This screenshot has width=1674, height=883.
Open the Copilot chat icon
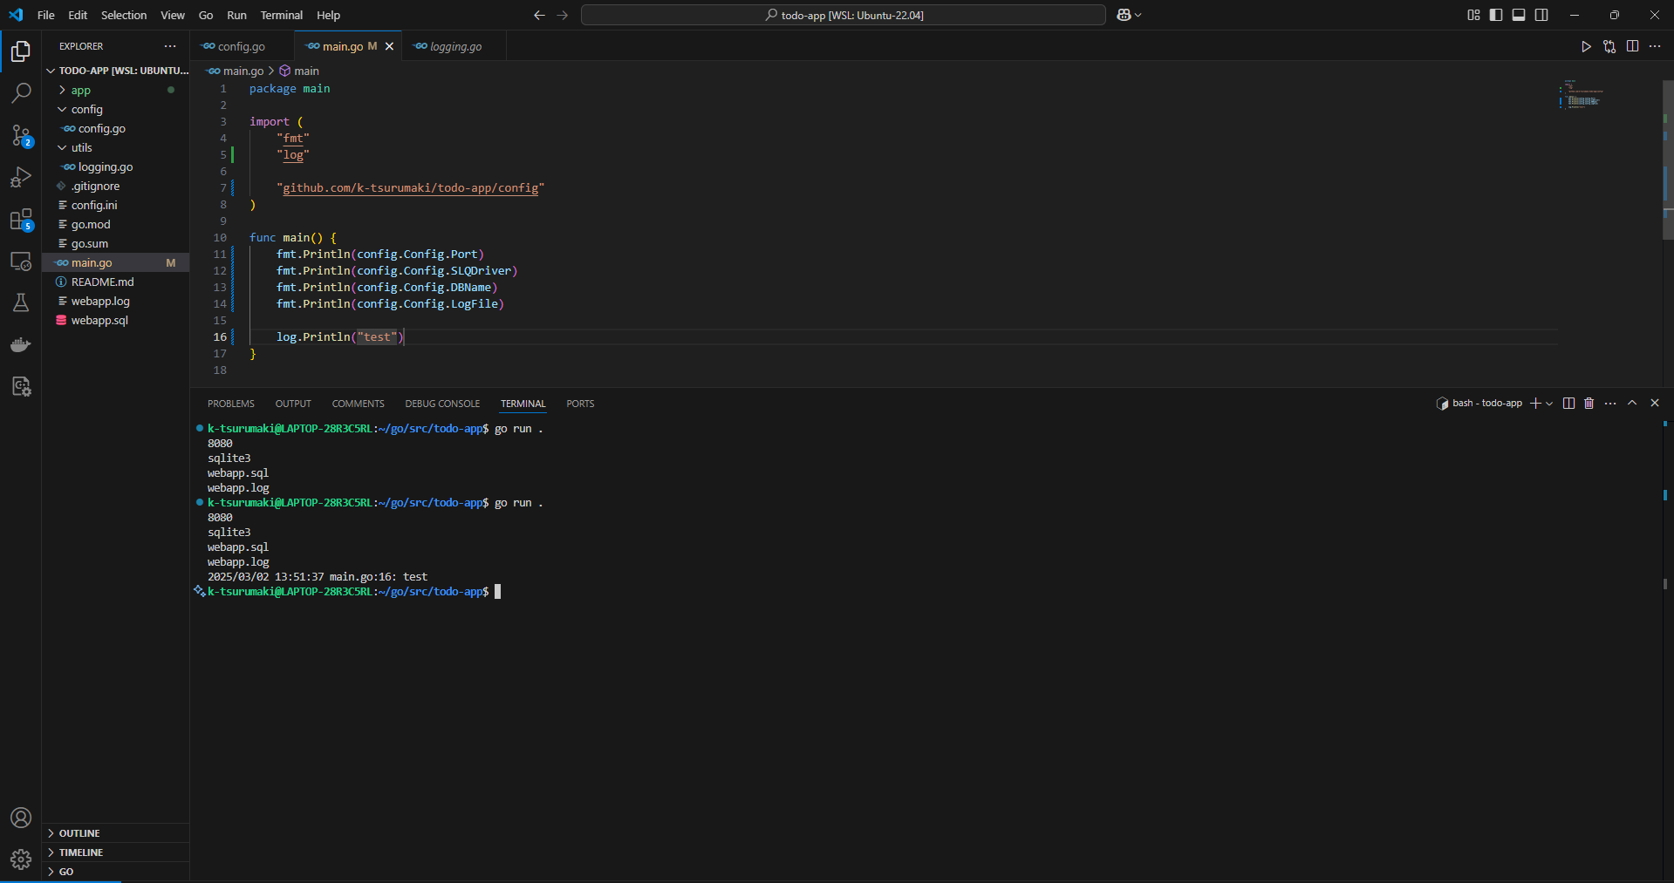(x=1124, y=15)
